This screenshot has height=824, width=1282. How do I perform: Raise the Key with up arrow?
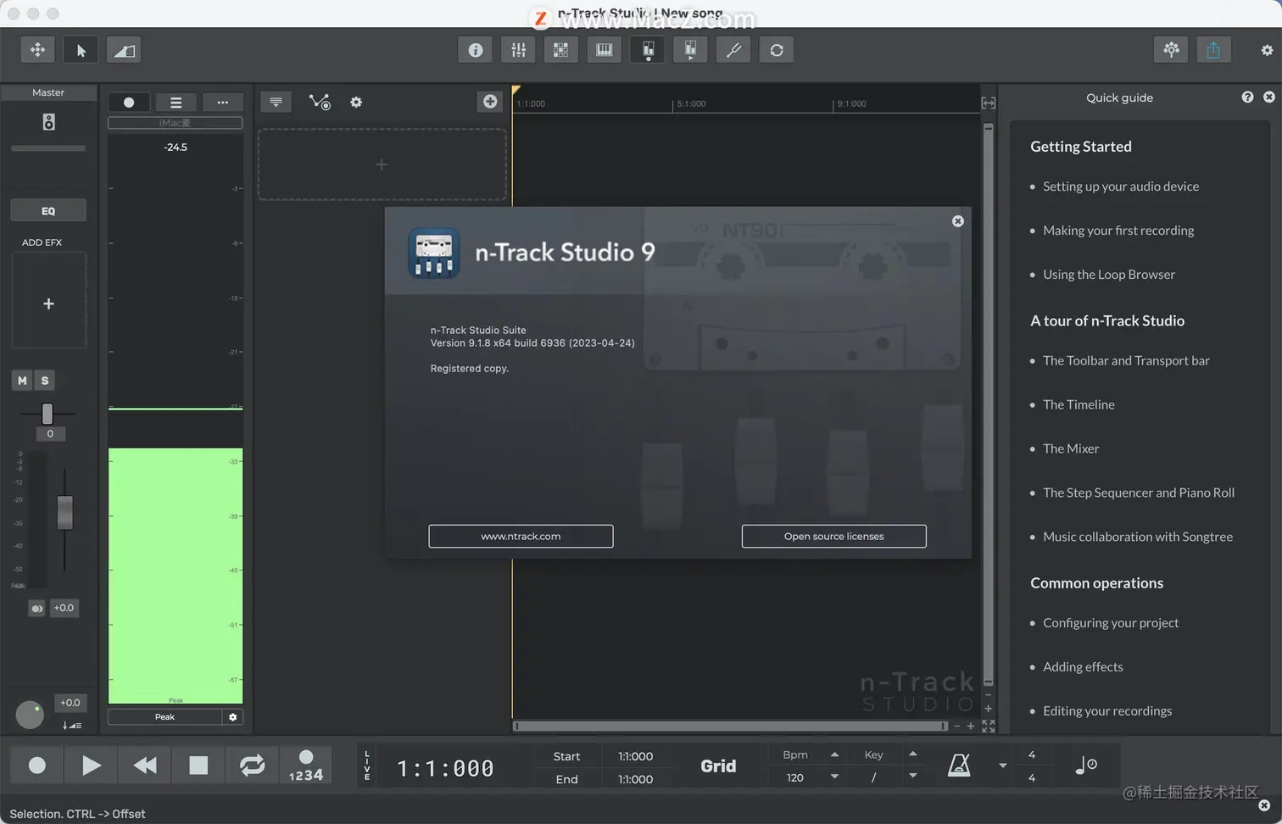(912, 754)
